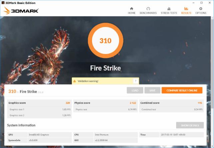
Task: Click the Results bar chart icon
Action: pos(186,9)
